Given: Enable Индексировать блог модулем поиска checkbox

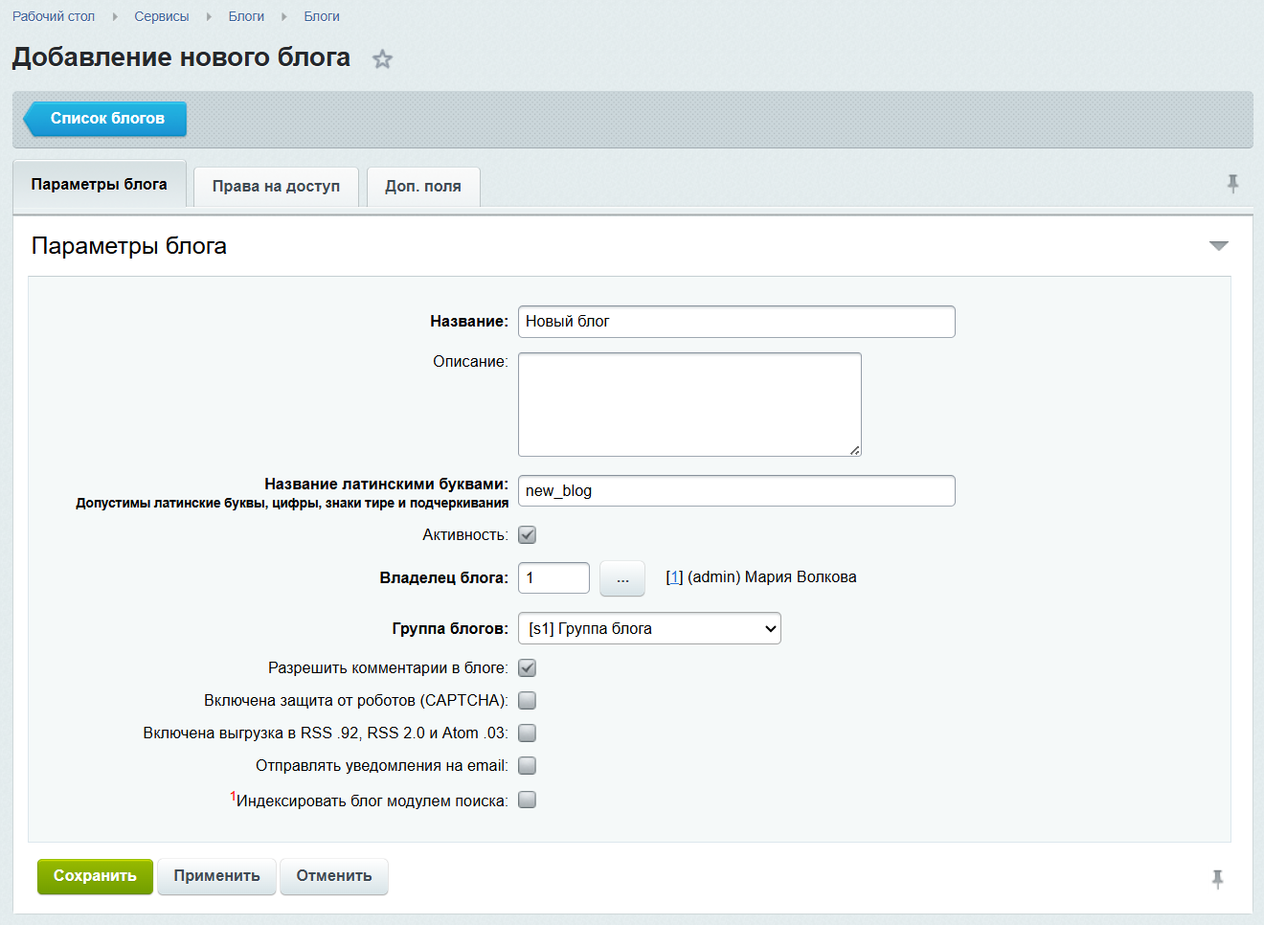Looking at the screenshot, I should [527, 801].
